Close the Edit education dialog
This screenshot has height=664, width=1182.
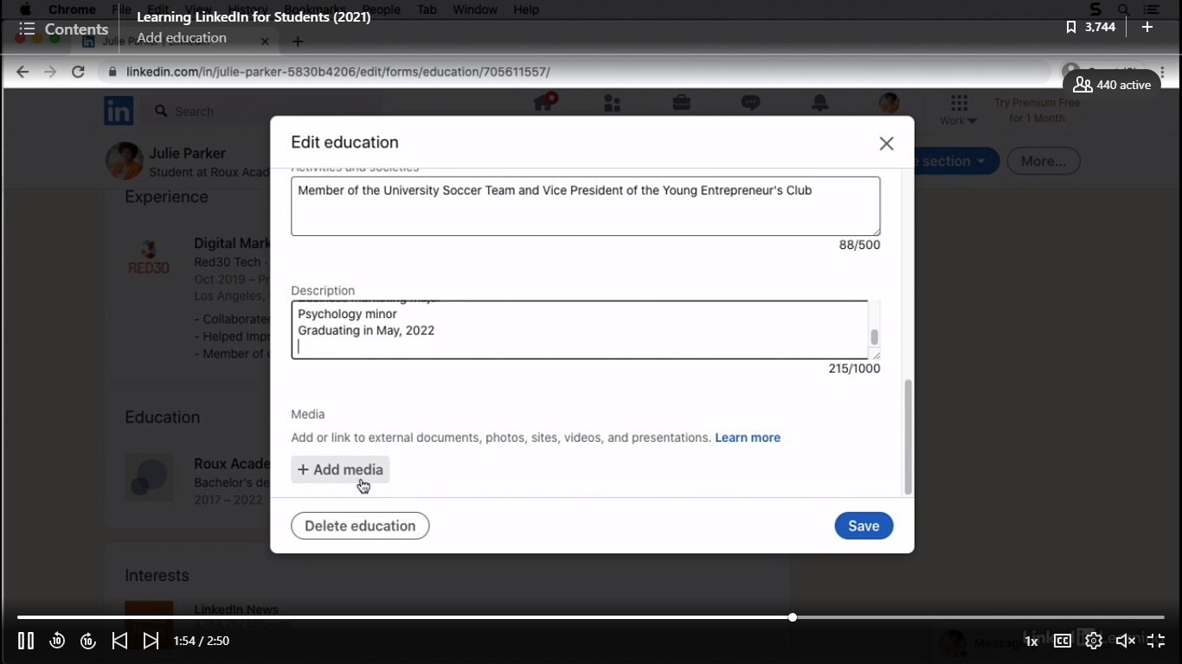[x=886, y=144]
